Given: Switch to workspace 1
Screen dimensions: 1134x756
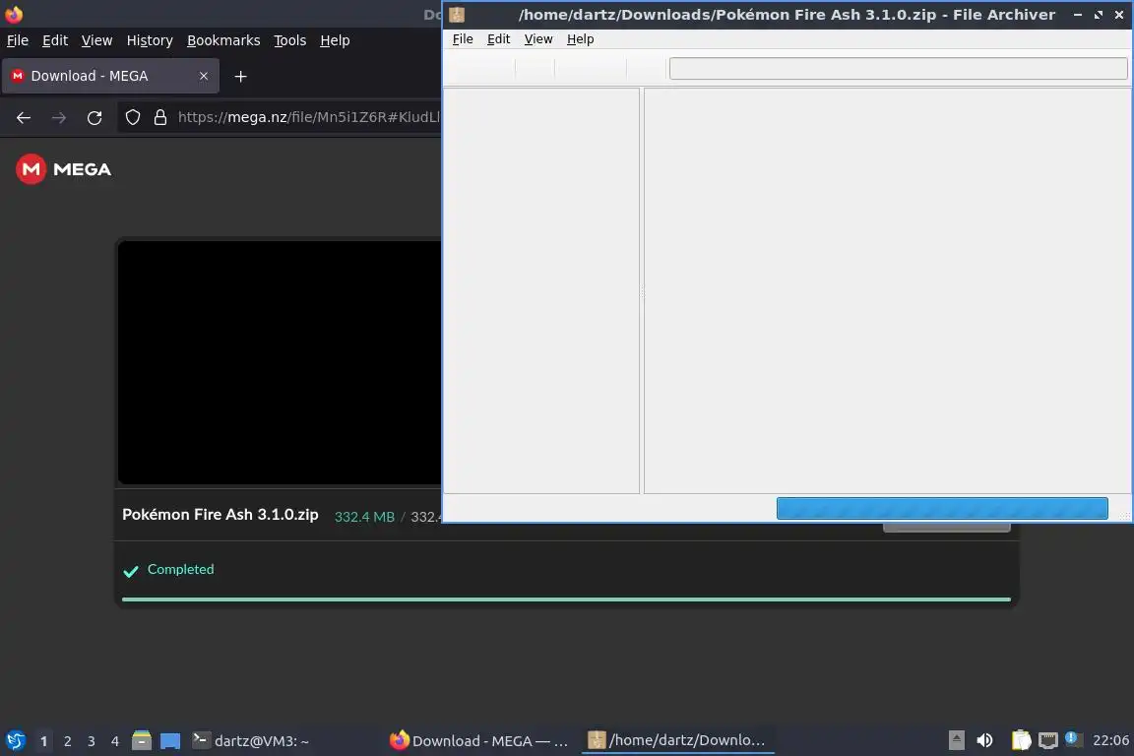Looking at the screenshot, I should point(43,741).
